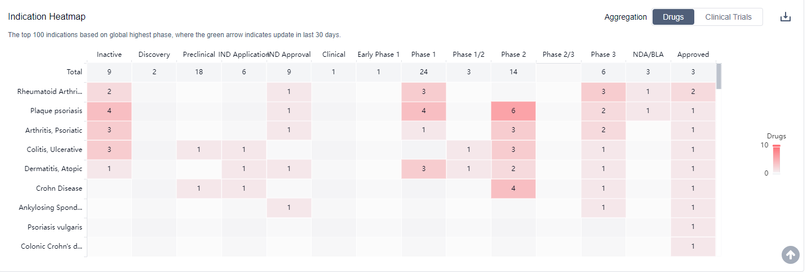
Task: Click the Plaque psoriasis Phase 2 cell
Action: (x=513, y=111)
